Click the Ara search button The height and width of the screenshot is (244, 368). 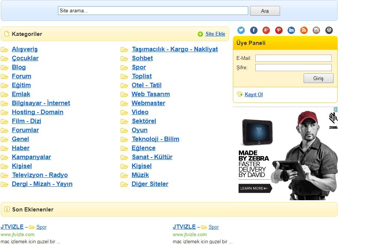coord(265,11)
